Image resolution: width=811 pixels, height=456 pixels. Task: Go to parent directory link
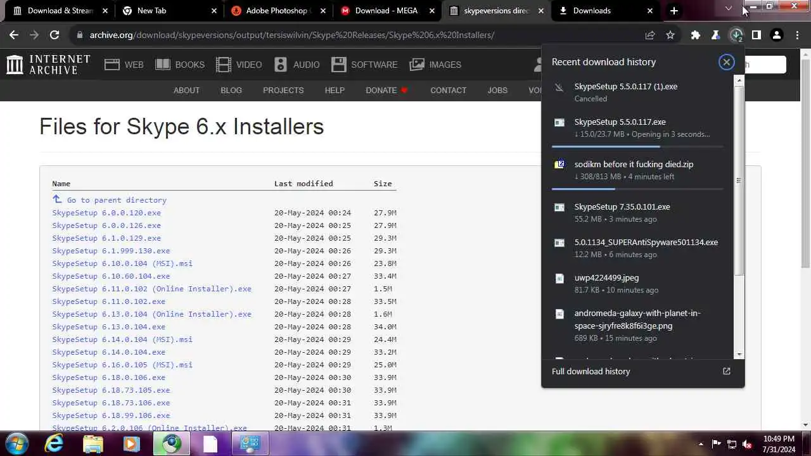[x=117, y=200]
